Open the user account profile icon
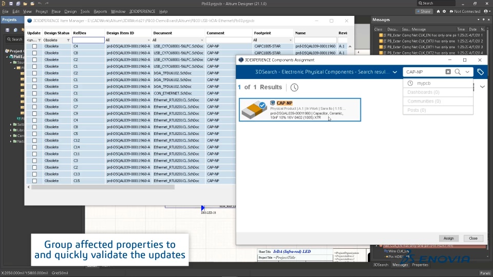Screen dimensions: 493x277 [486, 11]
